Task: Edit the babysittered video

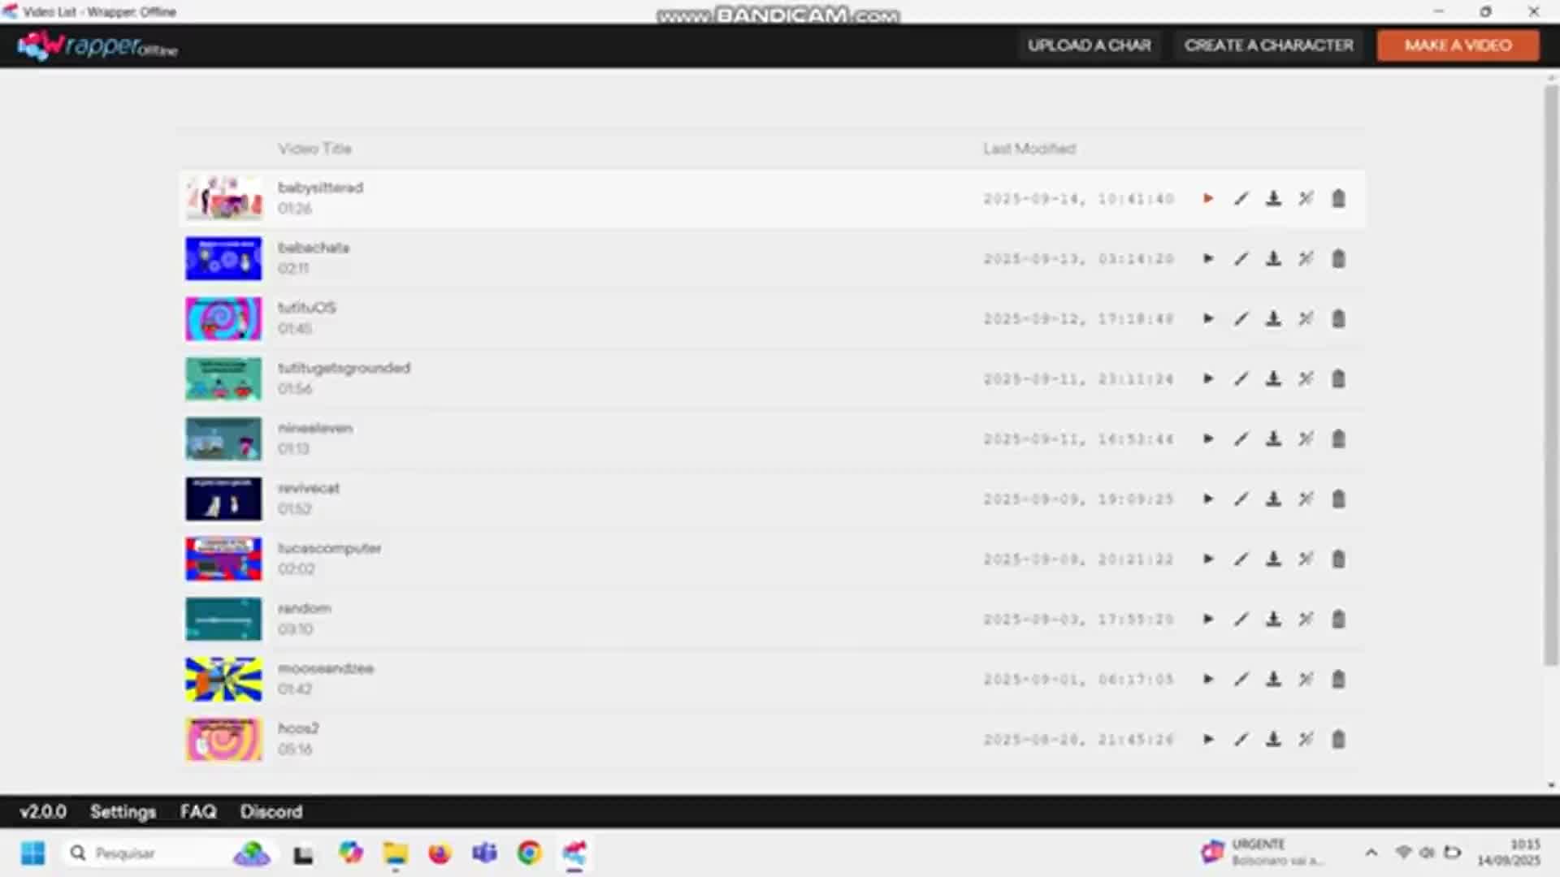Action: tap(1241, 198)
